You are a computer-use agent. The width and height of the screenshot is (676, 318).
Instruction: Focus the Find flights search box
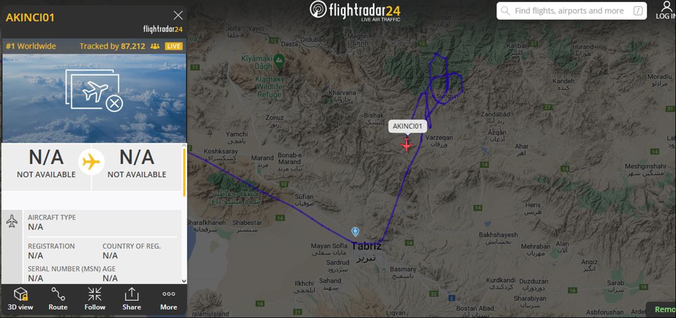(x=572, y=11)
